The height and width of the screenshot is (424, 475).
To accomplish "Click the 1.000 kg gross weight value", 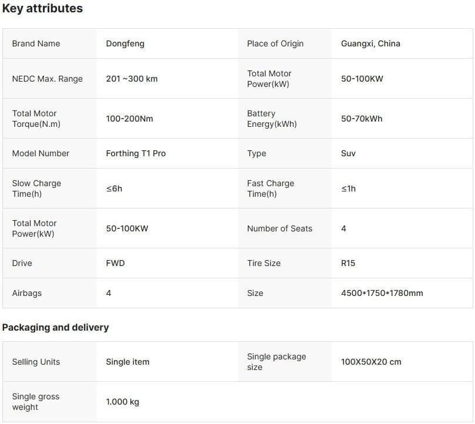I will (122, 402).
